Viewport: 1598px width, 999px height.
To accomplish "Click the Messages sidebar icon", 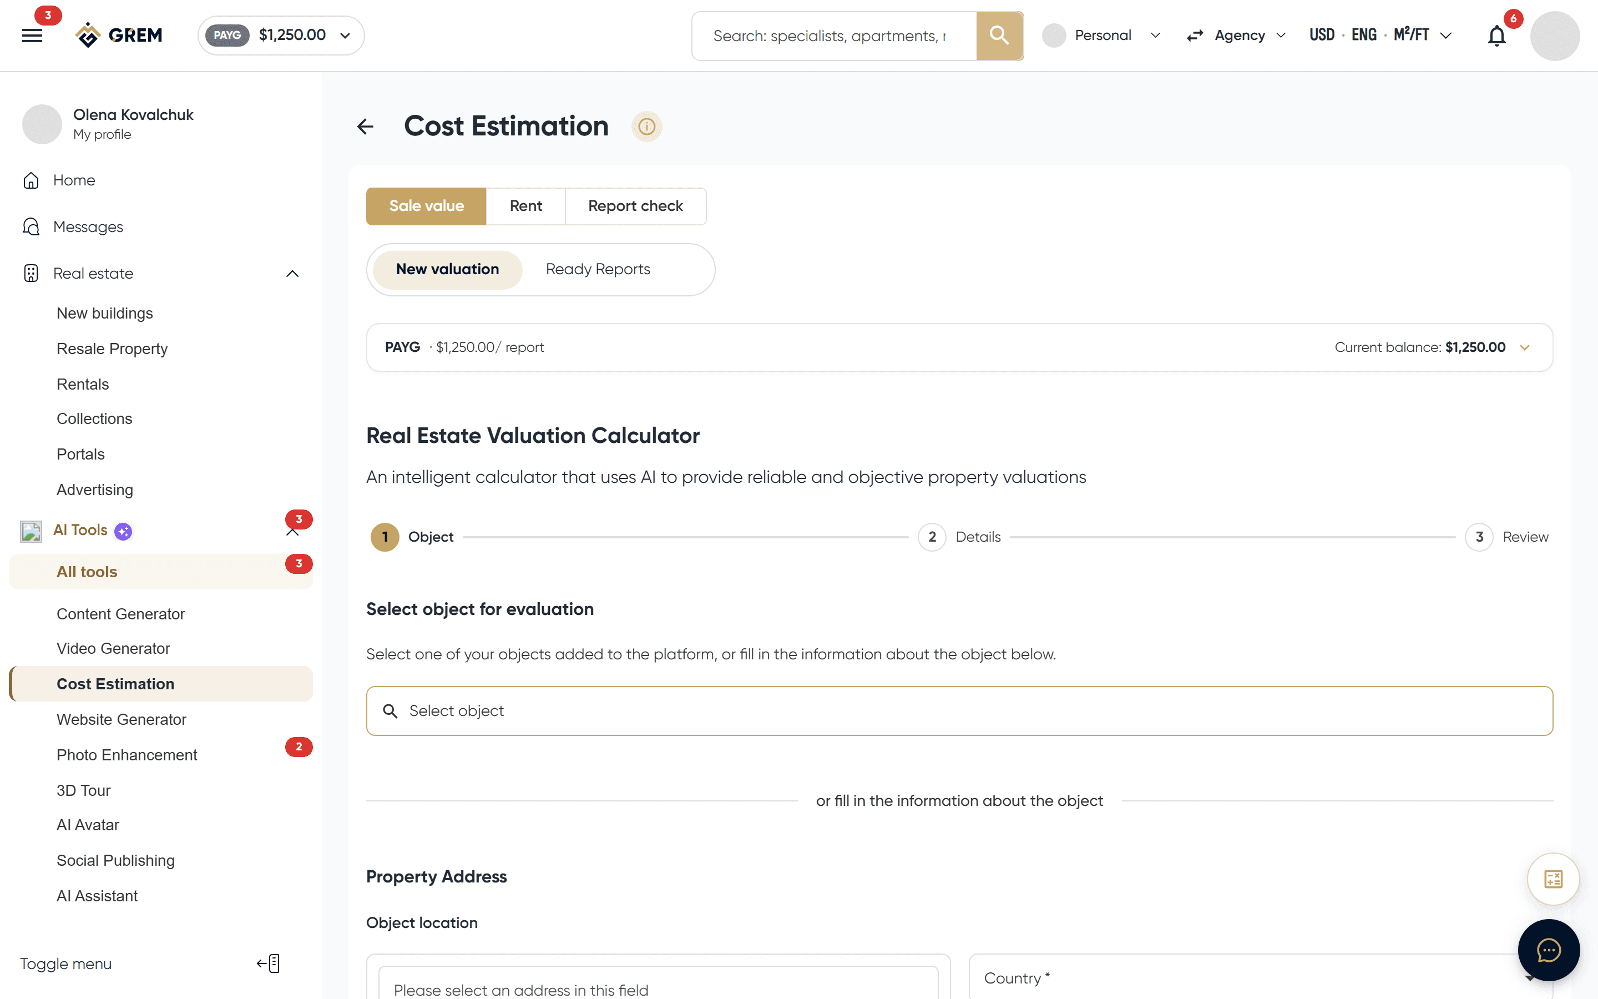I will coord(31,226).
